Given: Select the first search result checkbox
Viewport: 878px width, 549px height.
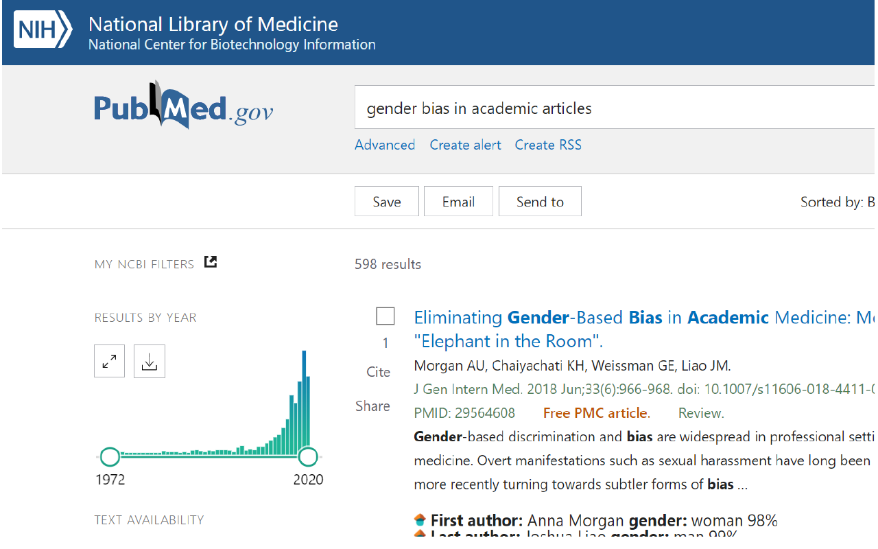Looking at the screenshot, I should coord(385,316).
